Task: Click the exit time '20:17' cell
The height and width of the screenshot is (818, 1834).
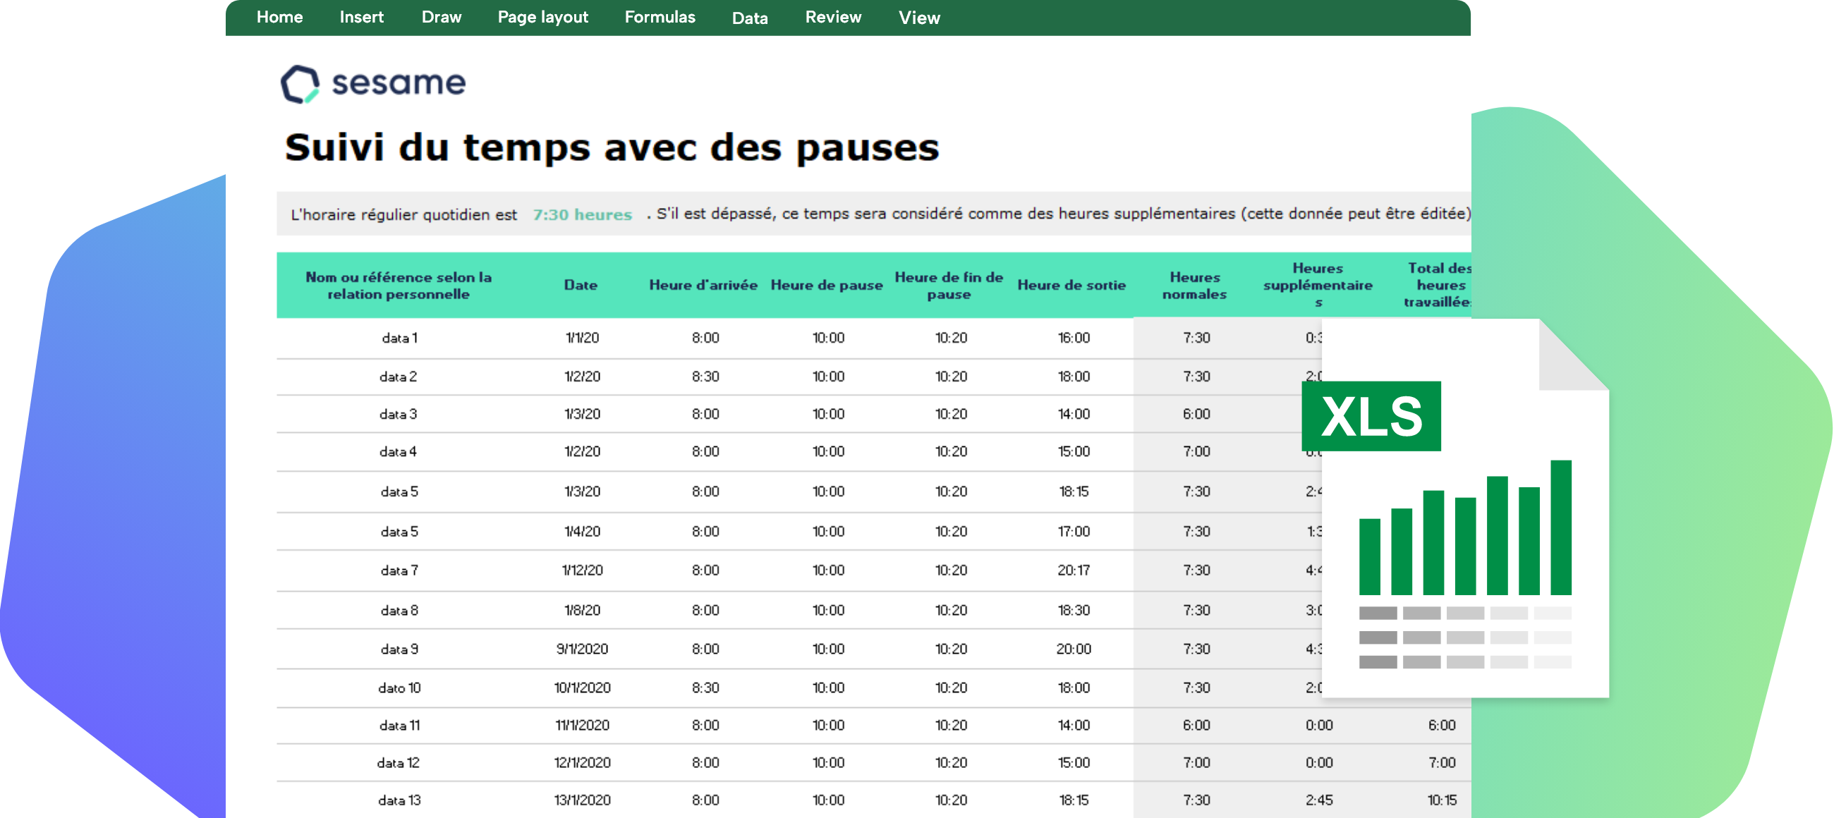Action: click(x=1073, y=570)
